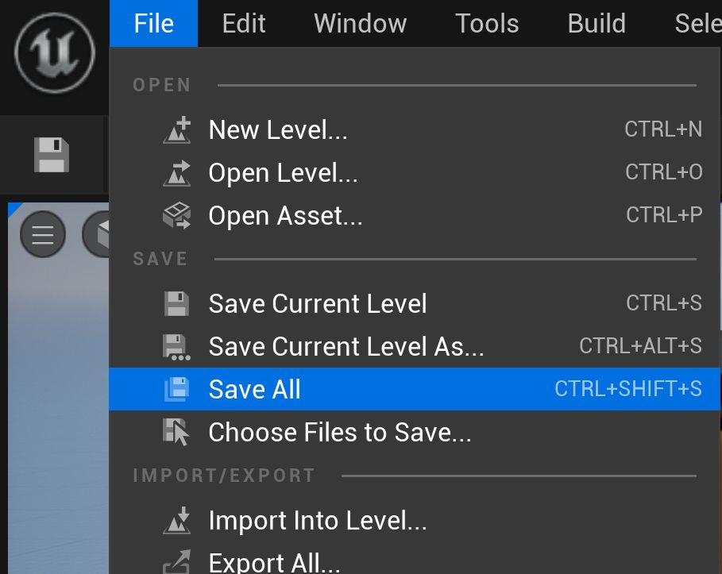Open the Tools menu
The height and width of the screenshot is (574, 722).
pyautogui.click(x=487, y=24)
